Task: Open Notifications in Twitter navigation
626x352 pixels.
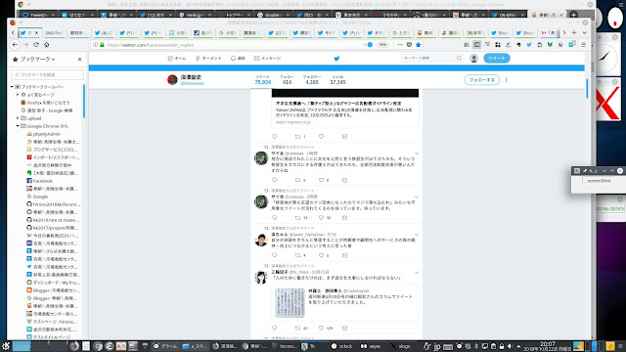Action: (x=238, y=59)
